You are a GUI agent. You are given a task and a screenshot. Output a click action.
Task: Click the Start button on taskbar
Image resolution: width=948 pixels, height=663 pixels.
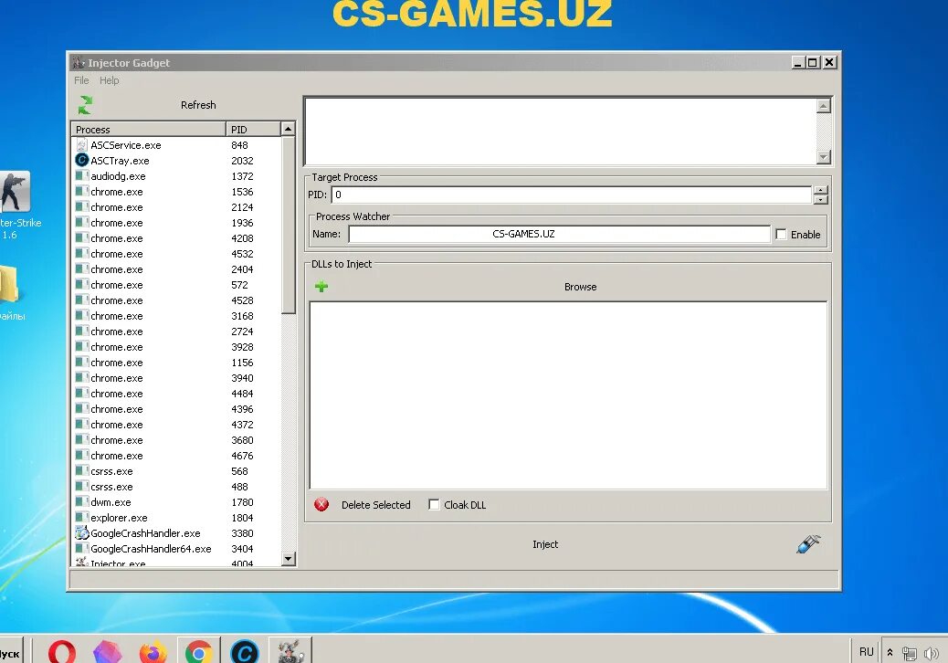point(11,653)
